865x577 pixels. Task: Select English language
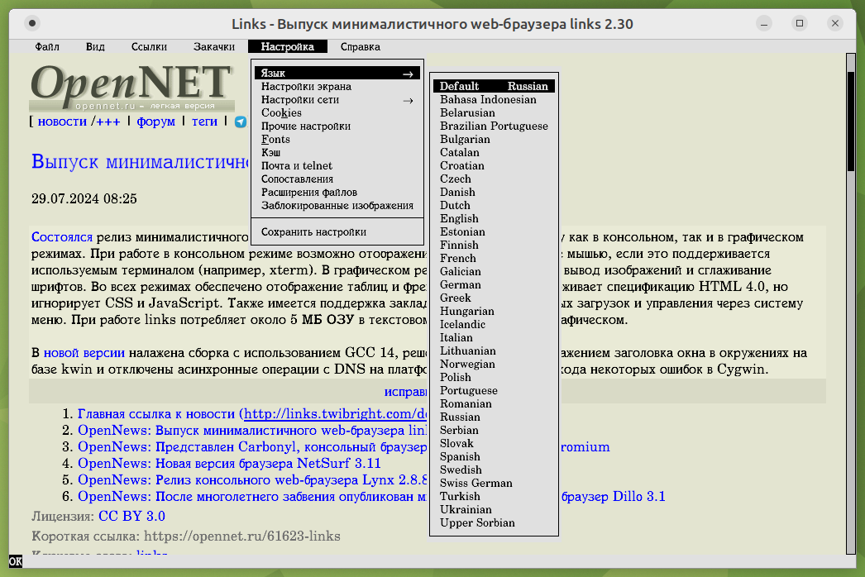494,219
